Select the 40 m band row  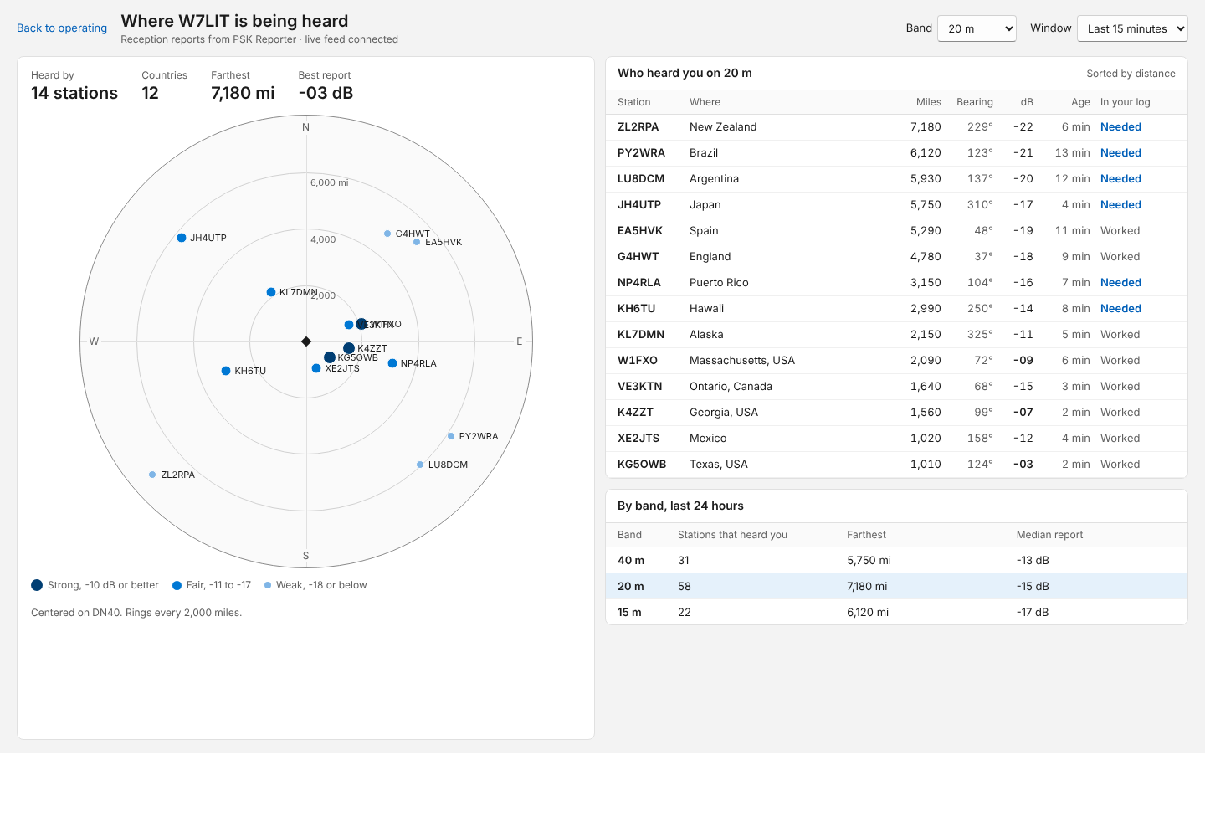pyautogui.click(x=896, y=561)
